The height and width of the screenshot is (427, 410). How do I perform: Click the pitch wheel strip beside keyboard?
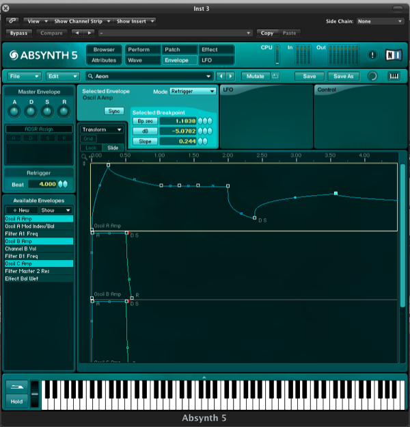35,393
